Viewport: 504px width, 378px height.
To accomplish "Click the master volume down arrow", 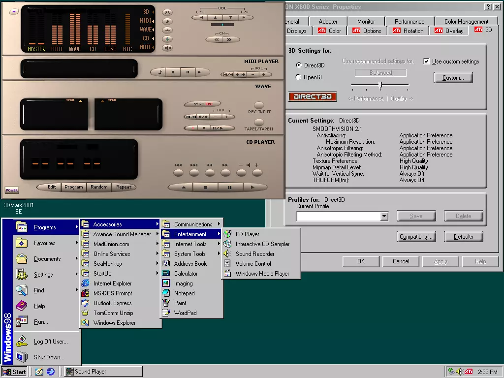I will click(x=230, y=18).
